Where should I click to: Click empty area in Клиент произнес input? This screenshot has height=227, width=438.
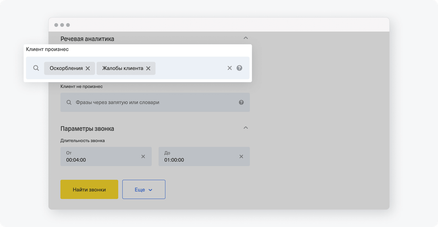[190, 68]
